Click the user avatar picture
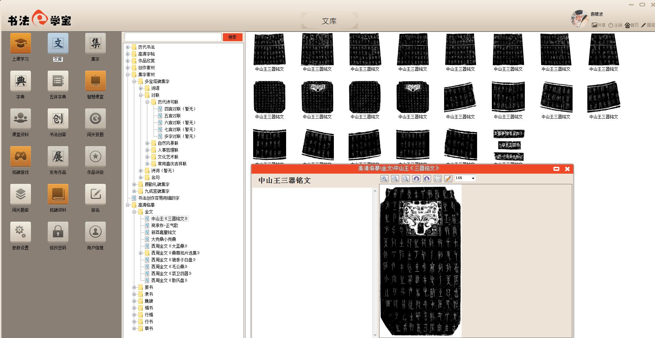This screenshot has width=655, height=338. [579, 19]
